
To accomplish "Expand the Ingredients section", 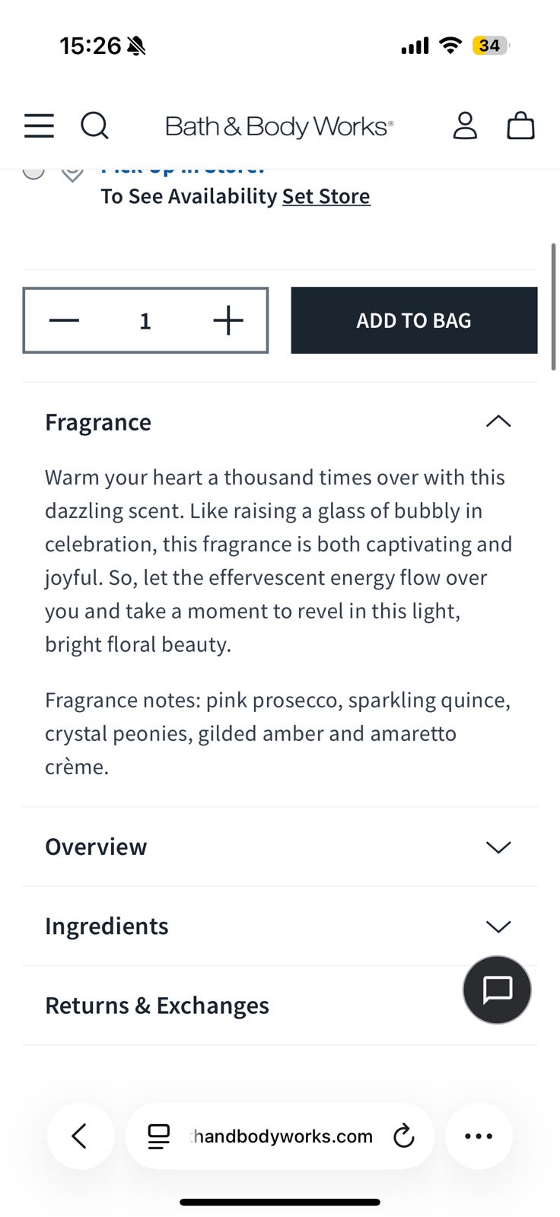I will [x=280, y=926].
